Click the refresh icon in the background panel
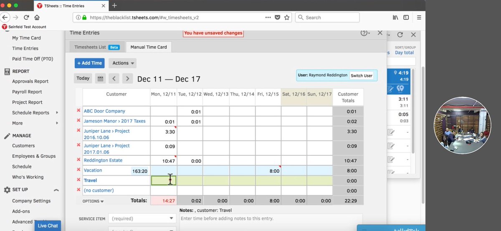Image resolution: width=501 pixels, height=231 pixels. (400, 35)
